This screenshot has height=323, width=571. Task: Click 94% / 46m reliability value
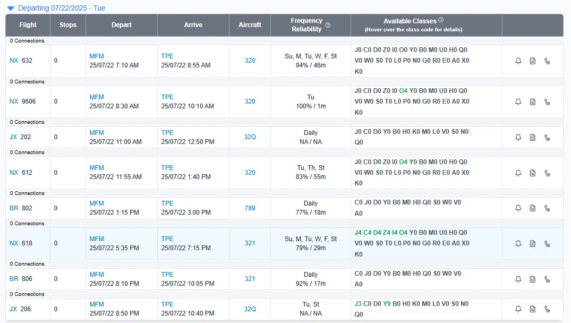(x=311, y=65)
